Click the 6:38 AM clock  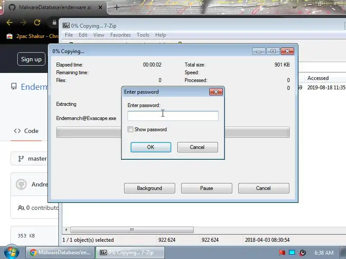(x=324, y=253)
